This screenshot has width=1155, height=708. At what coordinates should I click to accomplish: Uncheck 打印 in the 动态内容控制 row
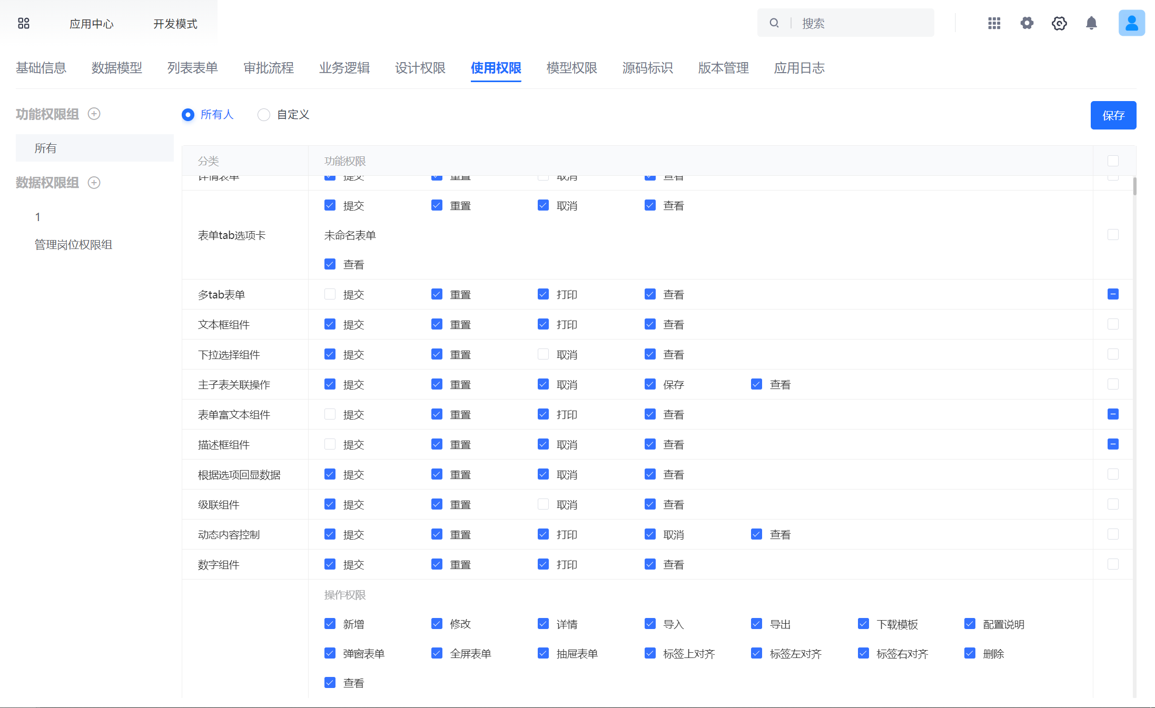[x=544, y=534]
